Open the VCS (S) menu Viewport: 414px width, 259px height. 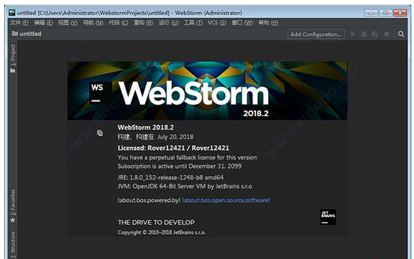[x=217, y=23]
